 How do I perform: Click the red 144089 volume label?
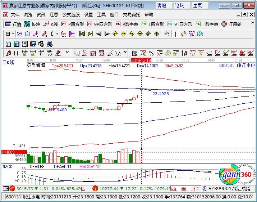click(14, 152)
